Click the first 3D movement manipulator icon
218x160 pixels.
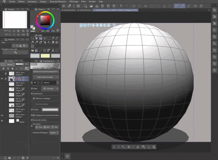coord(82,25)
